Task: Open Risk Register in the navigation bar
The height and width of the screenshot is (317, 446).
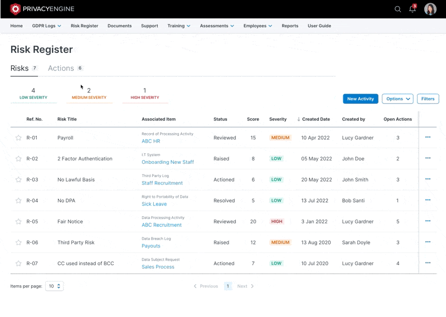Action: [85, 26]
